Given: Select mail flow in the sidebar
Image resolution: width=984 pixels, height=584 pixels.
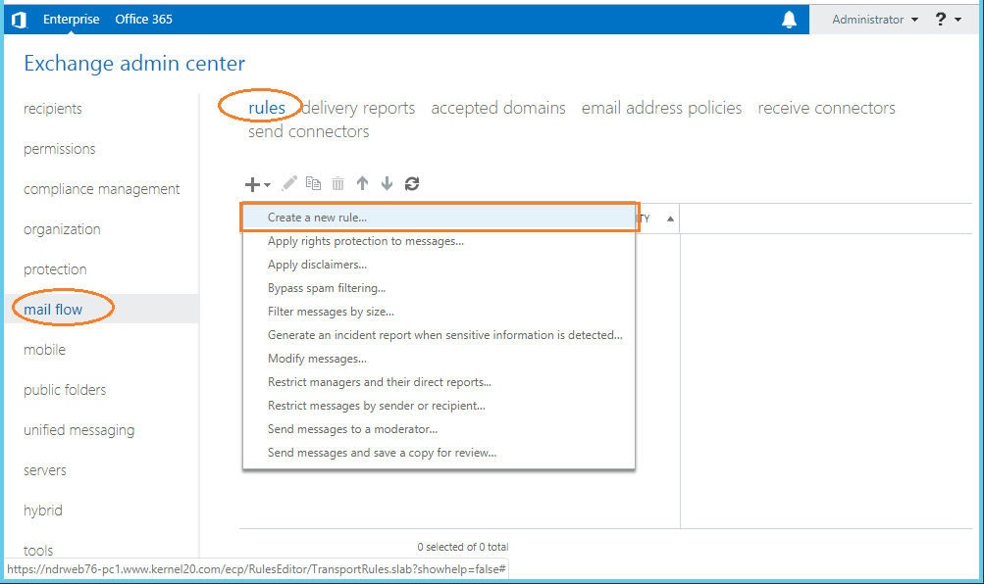Looking at the screenshot, I should point(53,310).
